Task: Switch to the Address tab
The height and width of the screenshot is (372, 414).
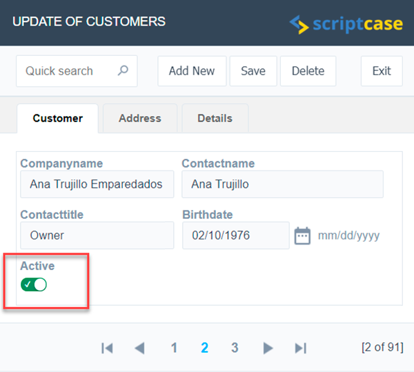Action: [139, 118]
